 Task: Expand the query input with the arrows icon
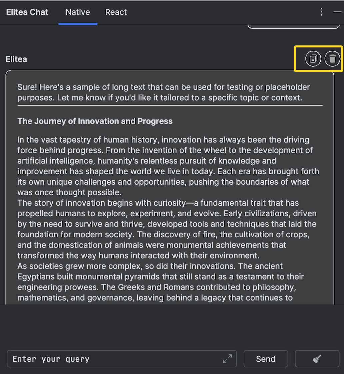point(227,359)
